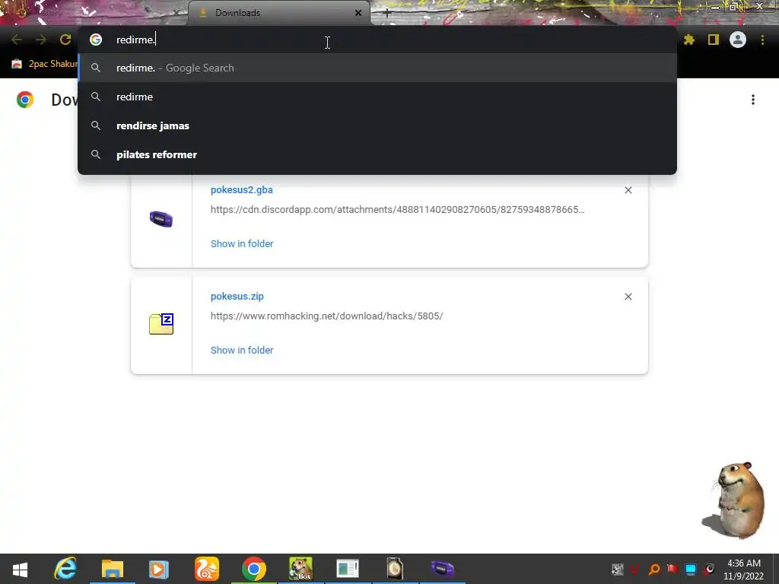Click the address bar text field
This screenshot has height=584, width=779.
[377, 40]
